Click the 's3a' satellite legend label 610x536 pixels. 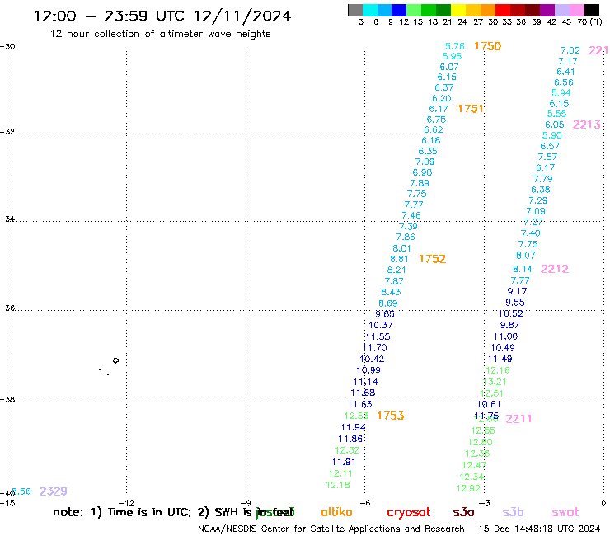tap(463, 513)
